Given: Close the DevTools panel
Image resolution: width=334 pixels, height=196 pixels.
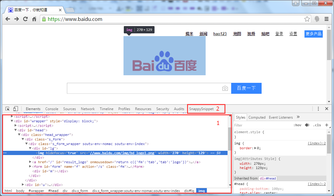Looking at the screenshot, I should pyautogui.click(x=326, y=109).
